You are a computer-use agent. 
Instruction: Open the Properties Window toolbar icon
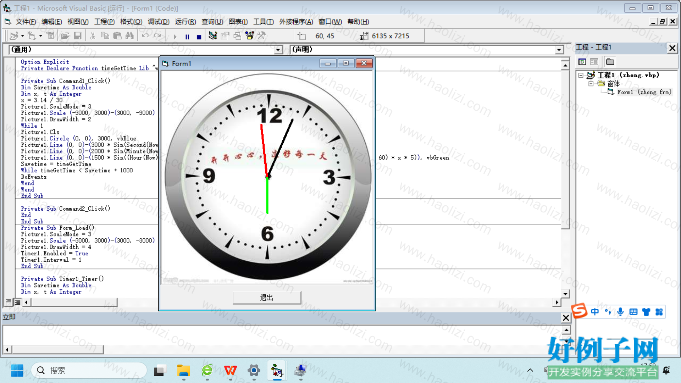[x=225, y=36]
